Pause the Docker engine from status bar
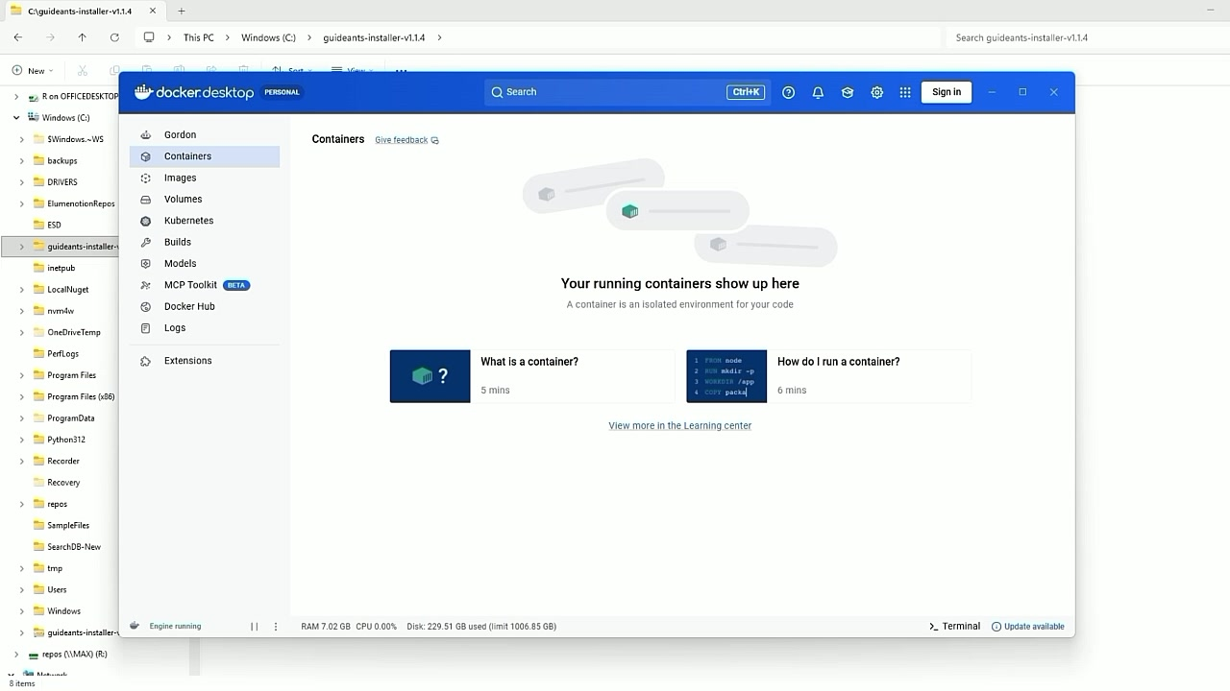 [x=255, y=627]
